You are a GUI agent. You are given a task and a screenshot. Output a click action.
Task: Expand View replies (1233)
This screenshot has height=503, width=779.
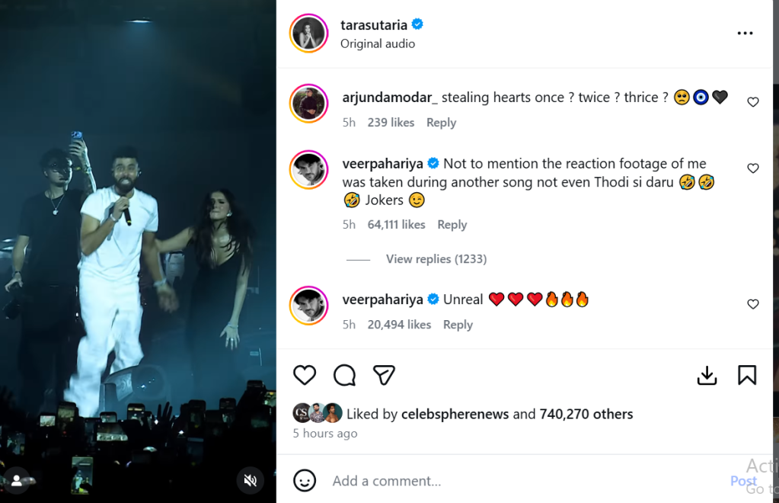(436, 259)
